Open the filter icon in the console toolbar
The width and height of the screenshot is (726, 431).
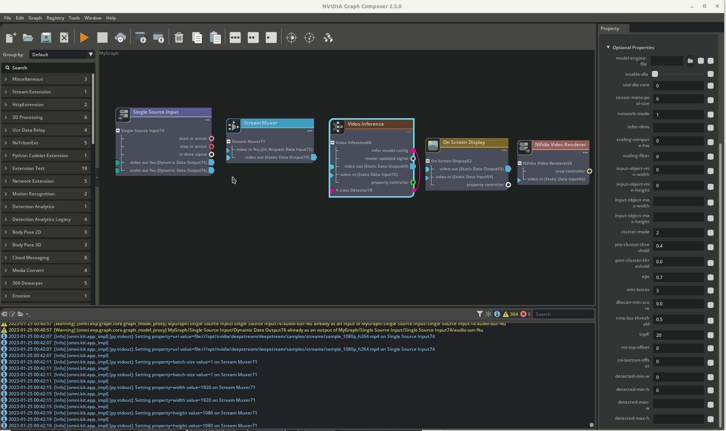click(480, 314)
